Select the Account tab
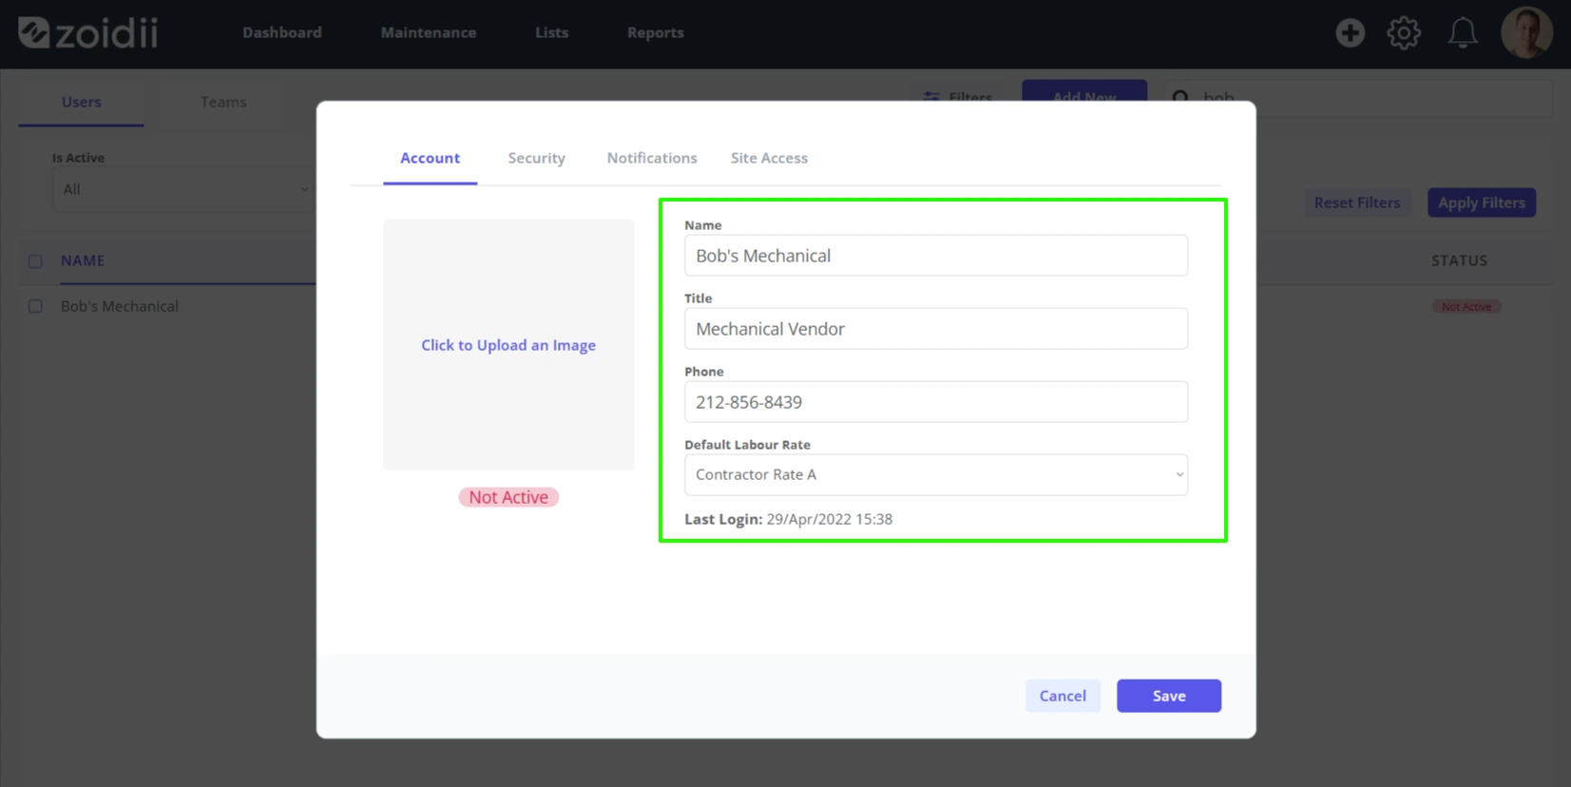This screenshot has width=1571, height=787. [430, 158]
